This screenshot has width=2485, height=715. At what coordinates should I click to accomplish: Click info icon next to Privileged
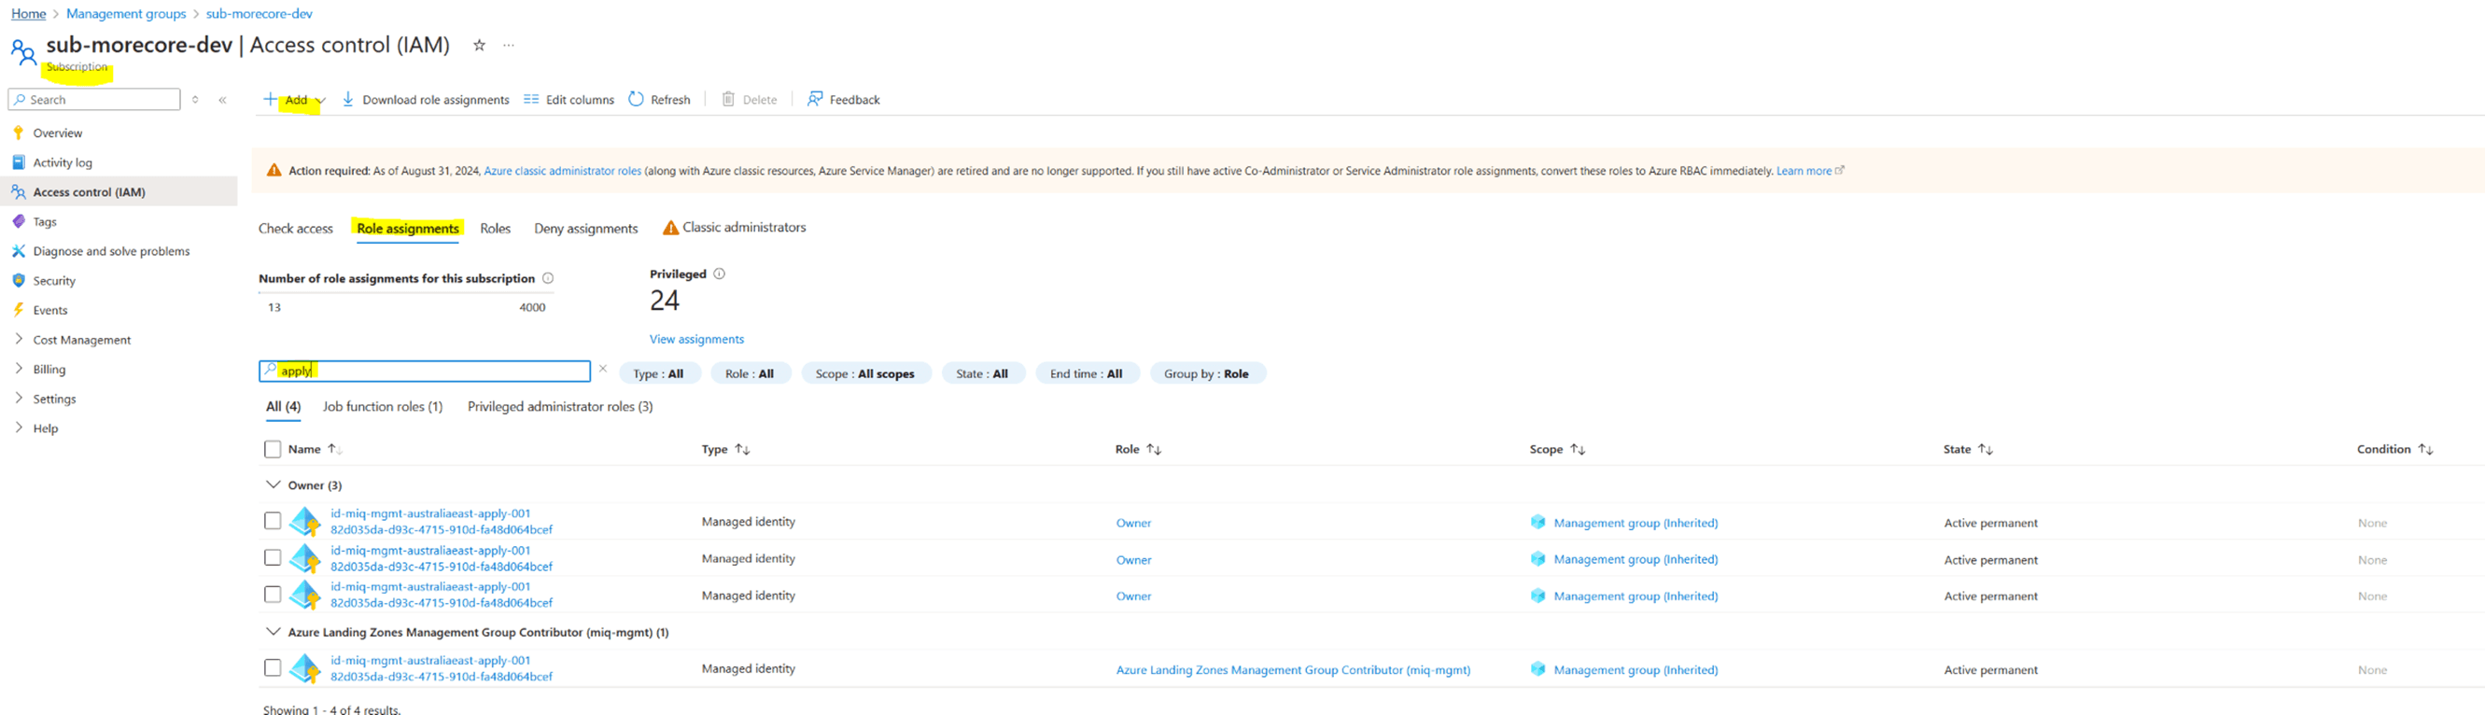pyautogui.click(x=719, y=274)
